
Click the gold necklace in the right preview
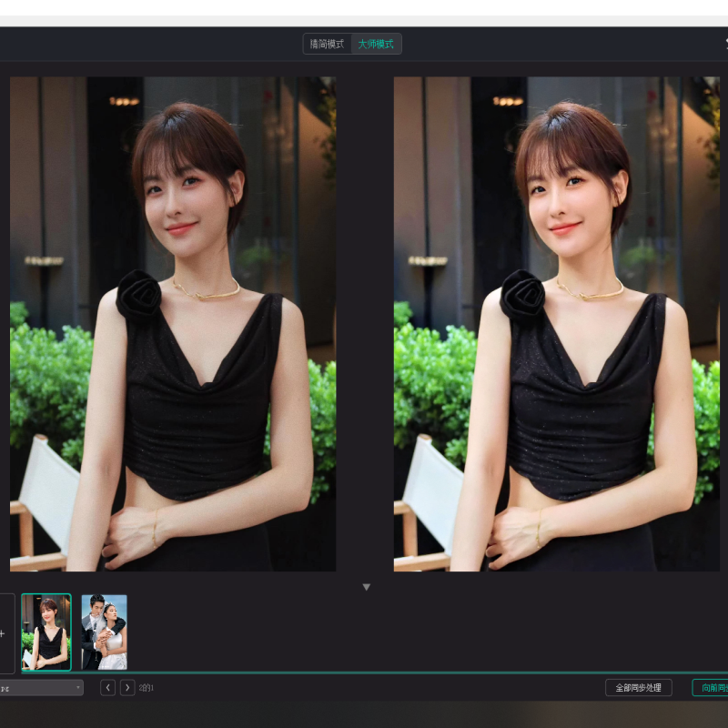[x=591, y=292]
